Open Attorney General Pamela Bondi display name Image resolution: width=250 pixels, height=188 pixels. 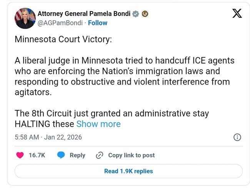84,14
